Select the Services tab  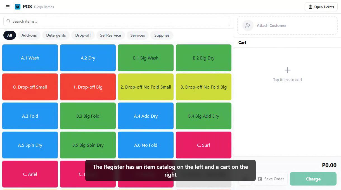coord(138,35)
